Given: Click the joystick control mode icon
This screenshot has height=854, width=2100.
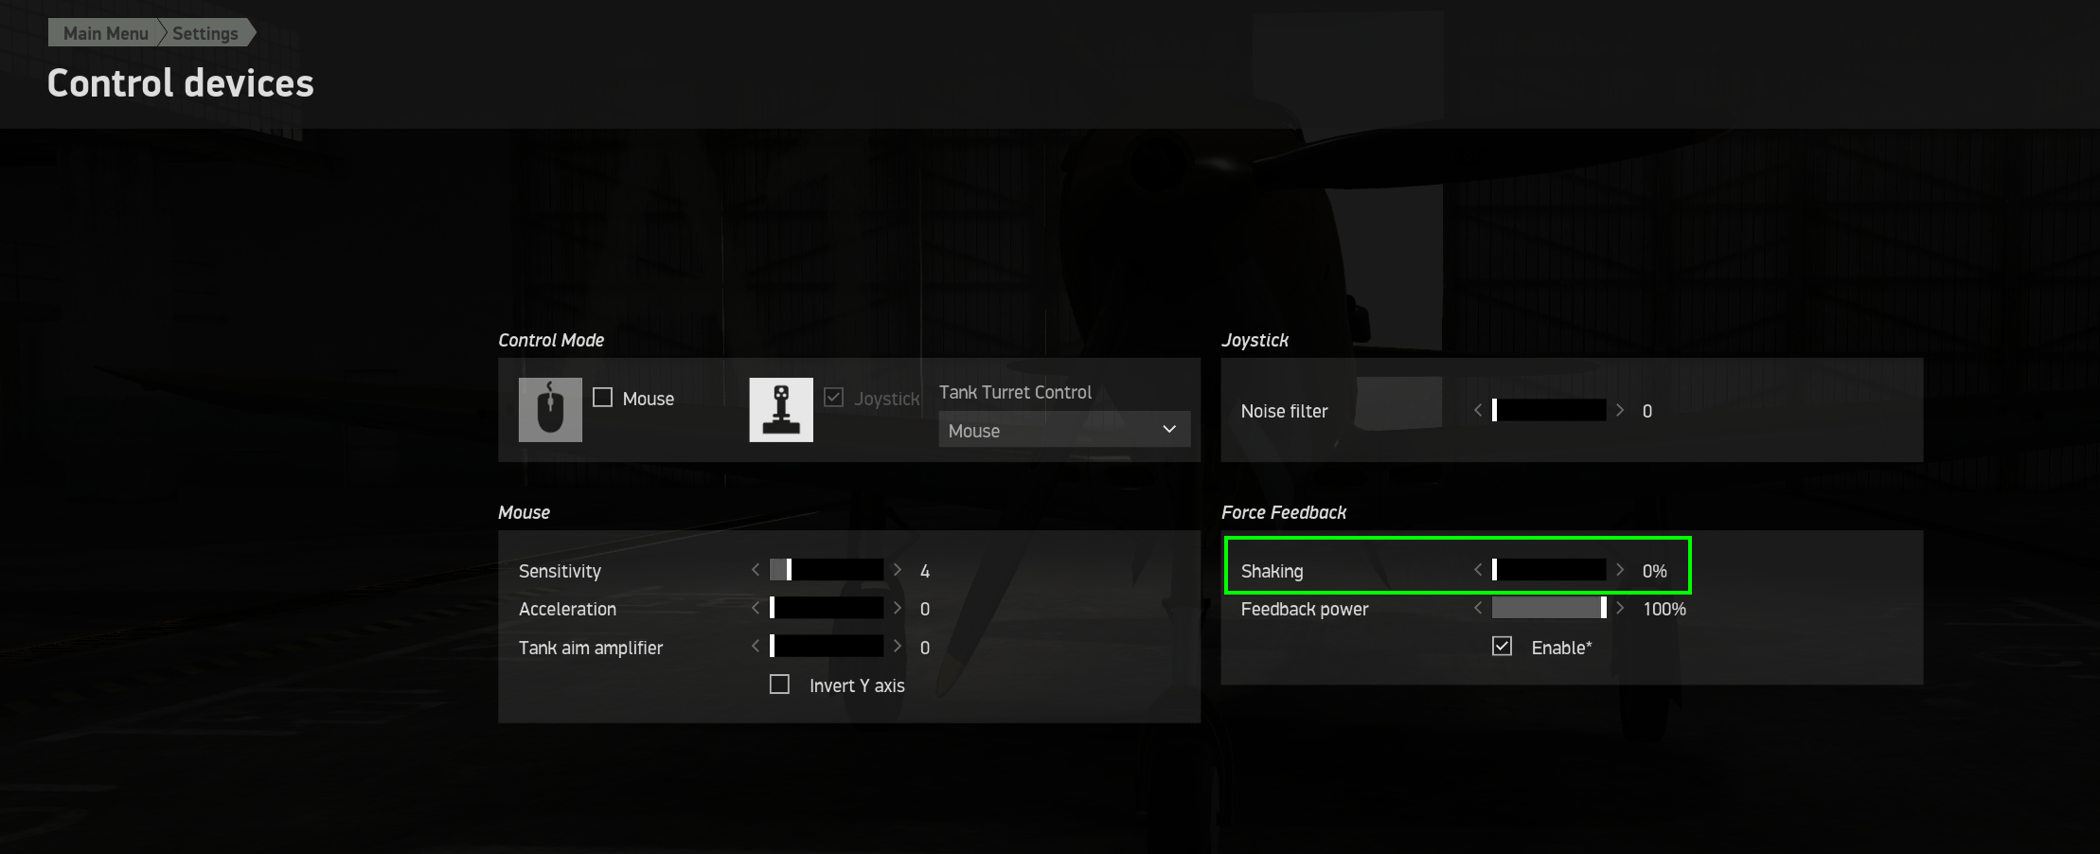Looking at the screenshot, I should pyautogui.click(x=781, y=410).
